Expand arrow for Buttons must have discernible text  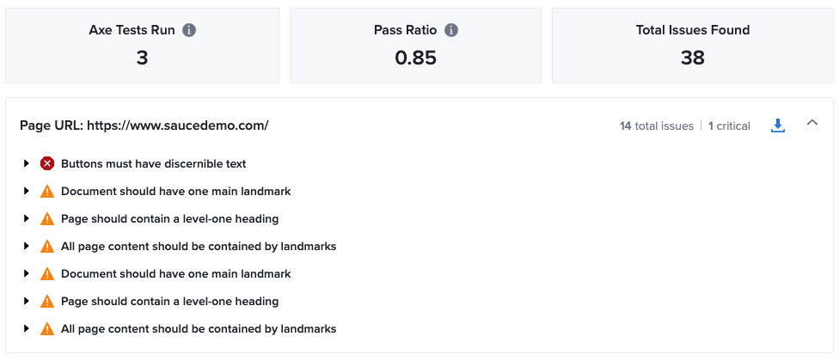(x=28, y=163)
